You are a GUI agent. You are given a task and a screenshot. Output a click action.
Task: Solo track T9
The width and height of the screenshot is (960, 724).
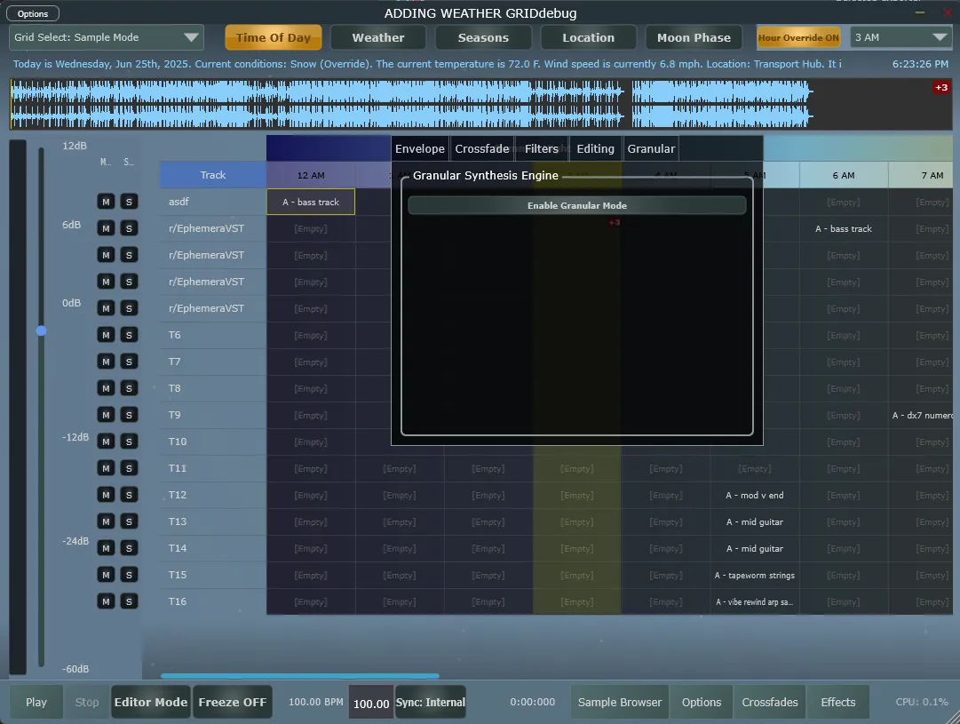(x=129, y=415)
